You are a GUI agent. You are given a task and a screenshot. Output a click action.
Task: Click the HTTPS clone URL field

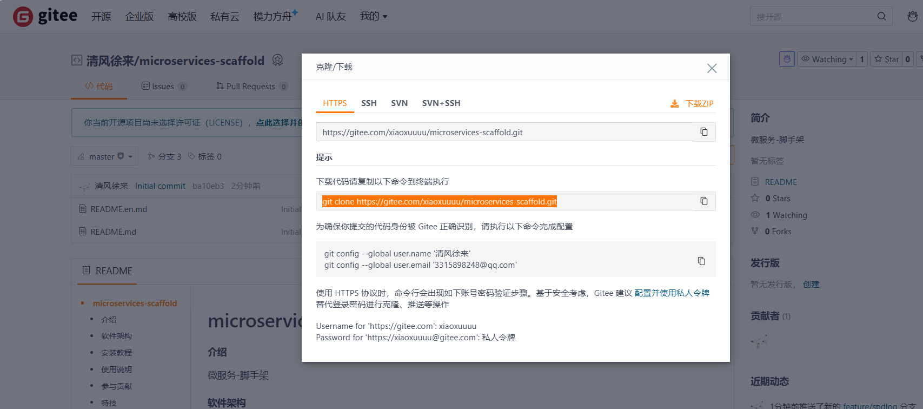coord(504,132)
